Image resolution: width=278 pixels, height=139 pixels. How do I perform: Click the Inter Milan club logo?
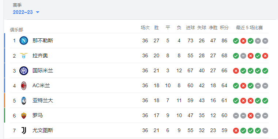24,71
